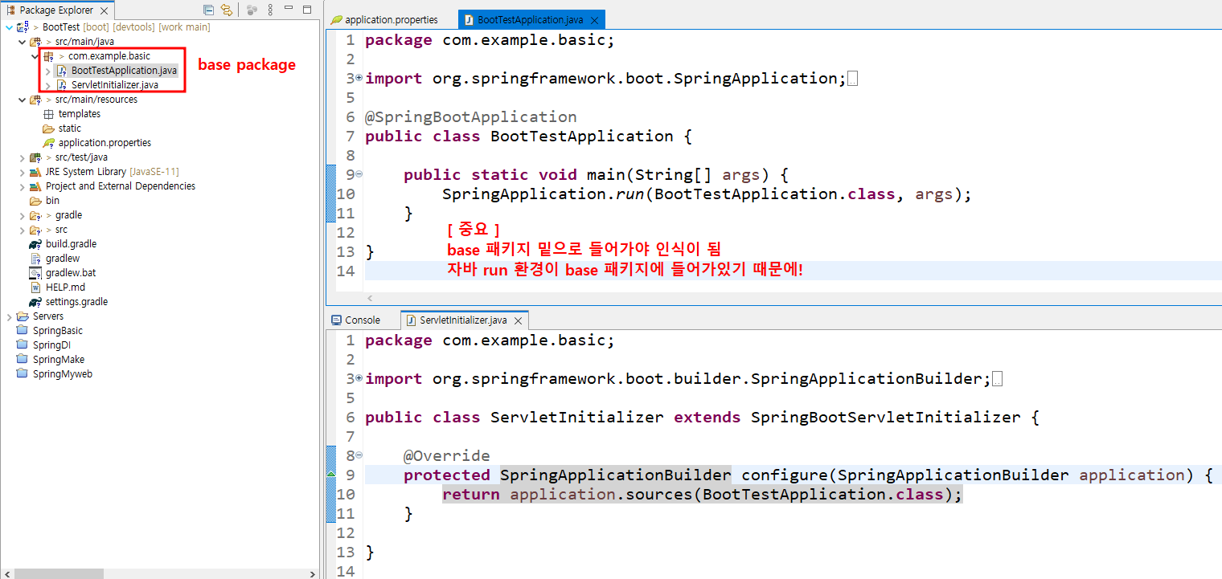Click 'return' keyword in ServletInitializer editor
1222x579 pixels.
click(x=471, y=494)
